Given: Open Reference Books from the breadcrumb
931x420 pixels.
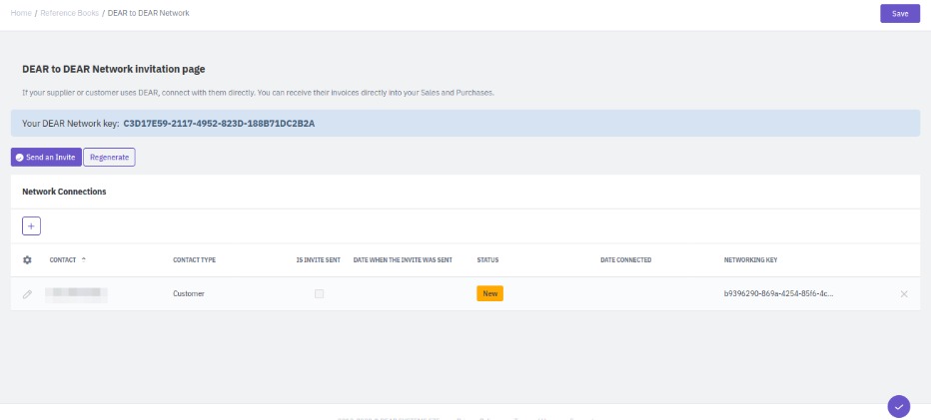Looking at the screenshot, I should click(69, 13).
